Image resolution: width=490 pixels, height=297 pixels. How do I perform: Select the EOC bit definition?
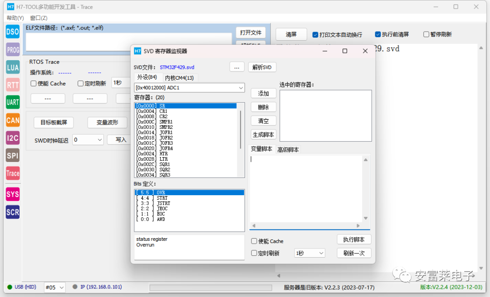tap(189, 214)
